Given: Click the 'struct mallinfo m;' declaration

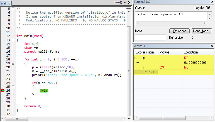Looking at the screenshot, I should coord(41,52).
